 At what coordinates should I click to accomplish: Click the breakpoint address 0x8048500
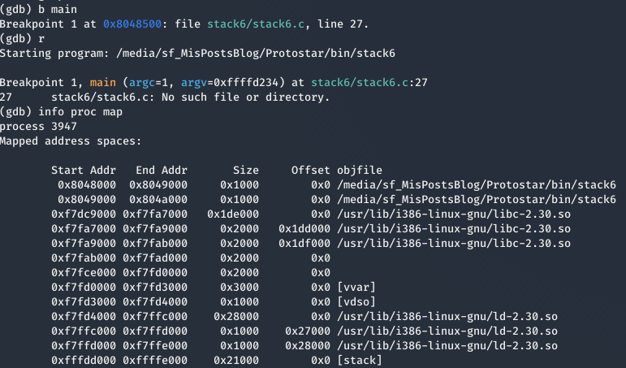point(132,24)
